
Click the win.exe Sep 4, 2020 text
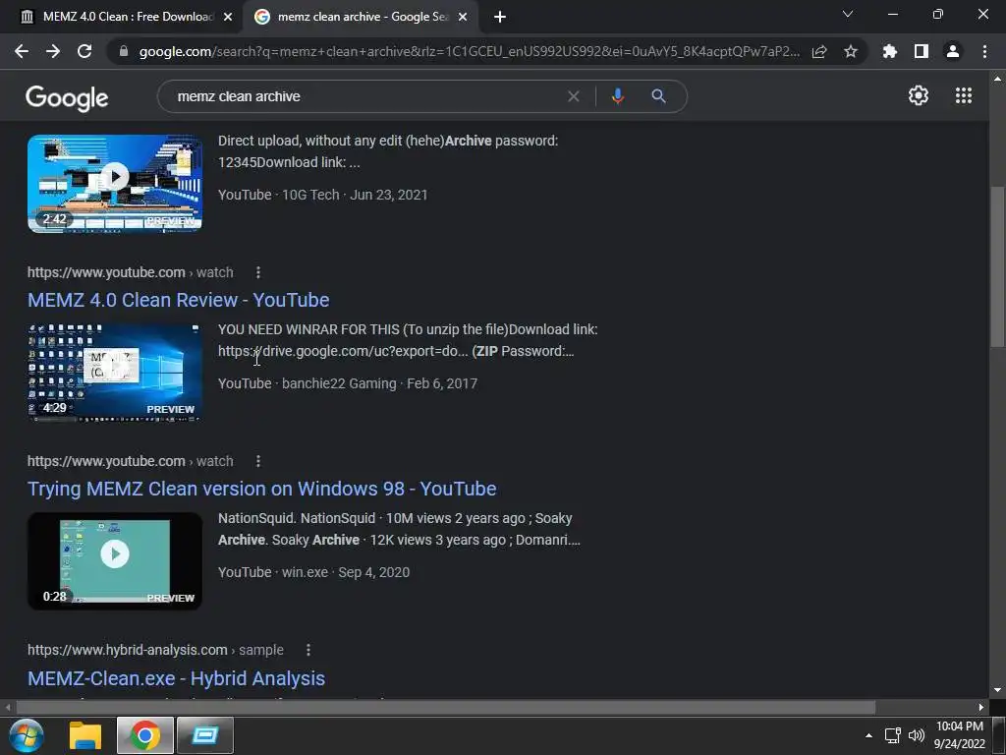346,572
